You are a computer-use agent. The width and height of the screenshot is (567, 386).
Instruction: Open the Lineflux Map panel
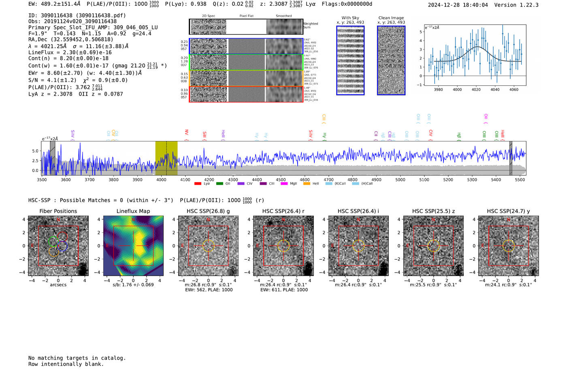[133, 246]
